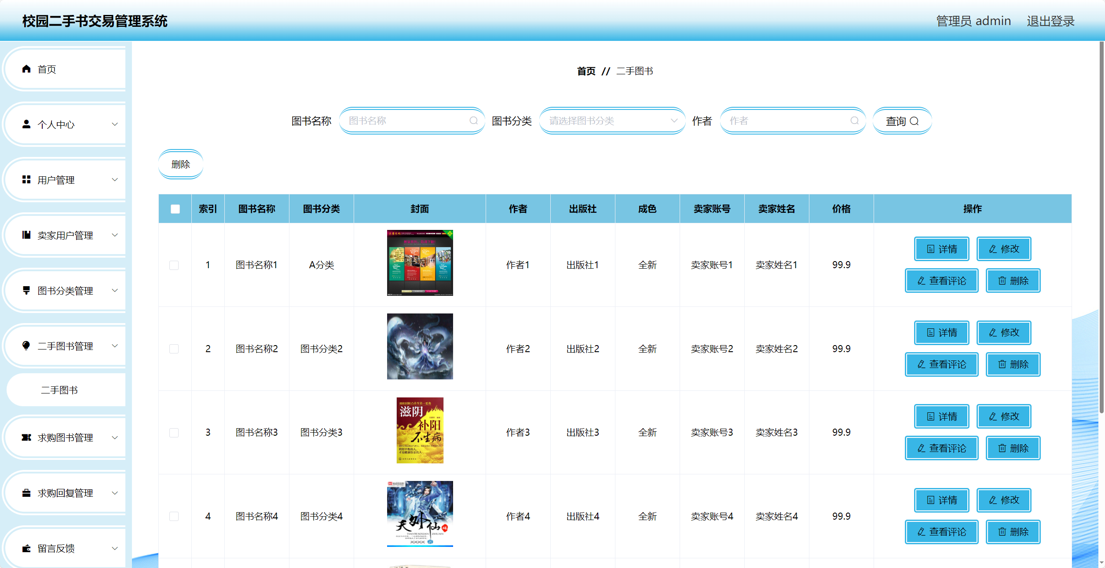Click the ticket icon beside 求购图书管理

click(26, 437)
